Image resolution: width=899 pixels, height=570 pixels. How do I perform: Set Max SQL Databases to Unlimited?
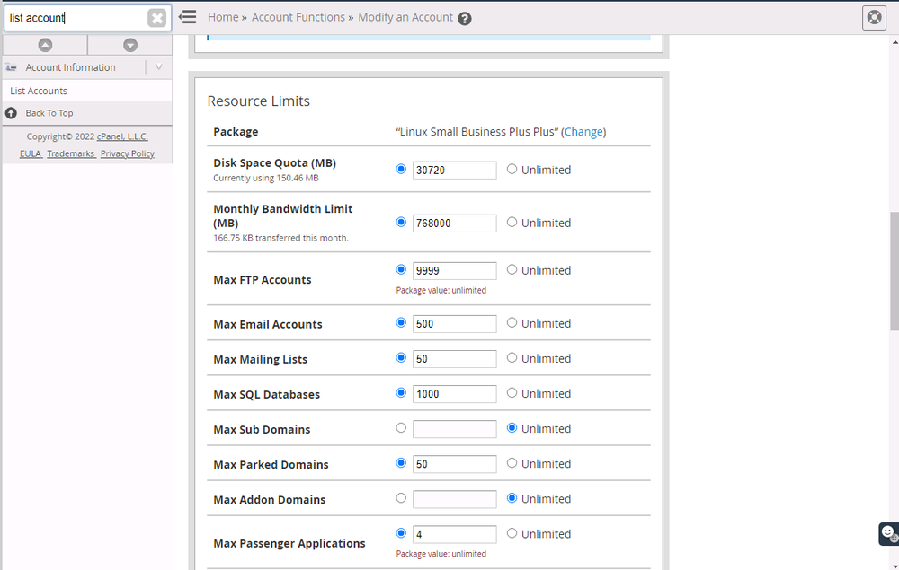point(512,392)
